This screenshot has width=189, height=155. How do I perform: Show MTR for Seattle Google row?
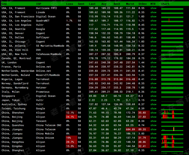click(x=153, y=29)
